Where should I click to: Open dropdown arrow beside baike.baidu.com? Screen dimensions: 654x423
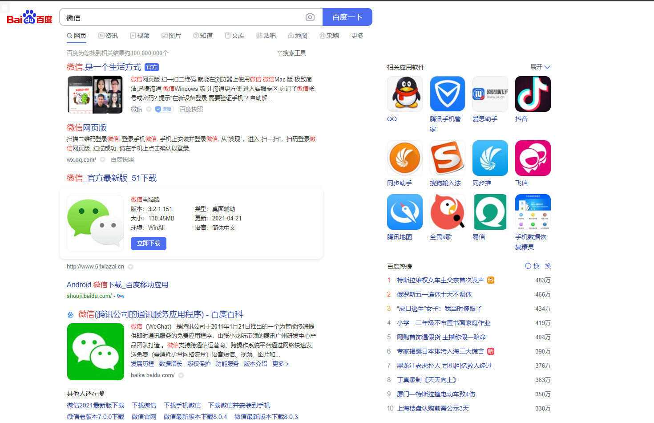tap(181, 375)
